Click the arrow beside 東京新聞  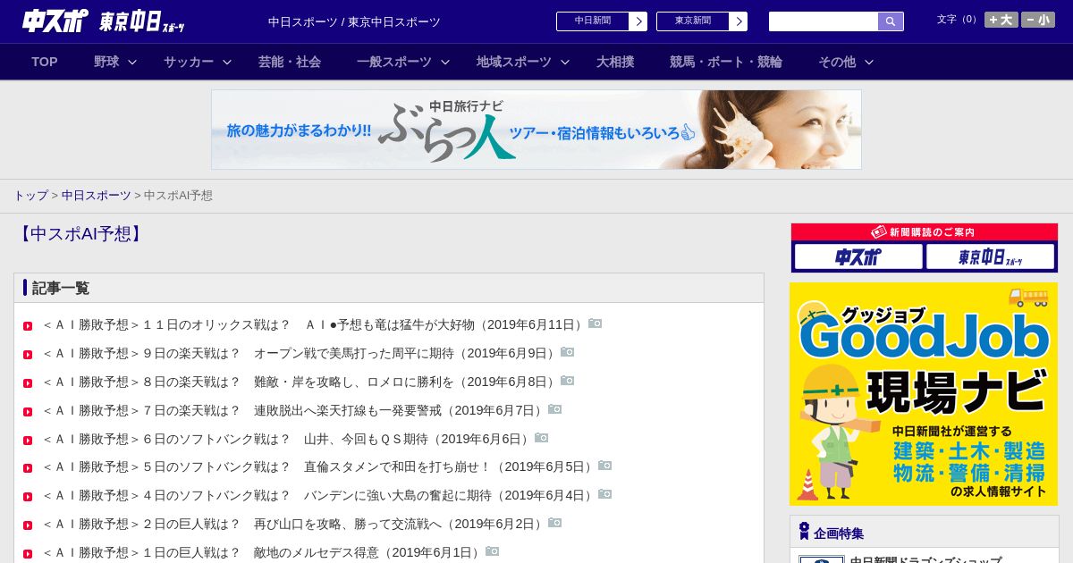739,21
